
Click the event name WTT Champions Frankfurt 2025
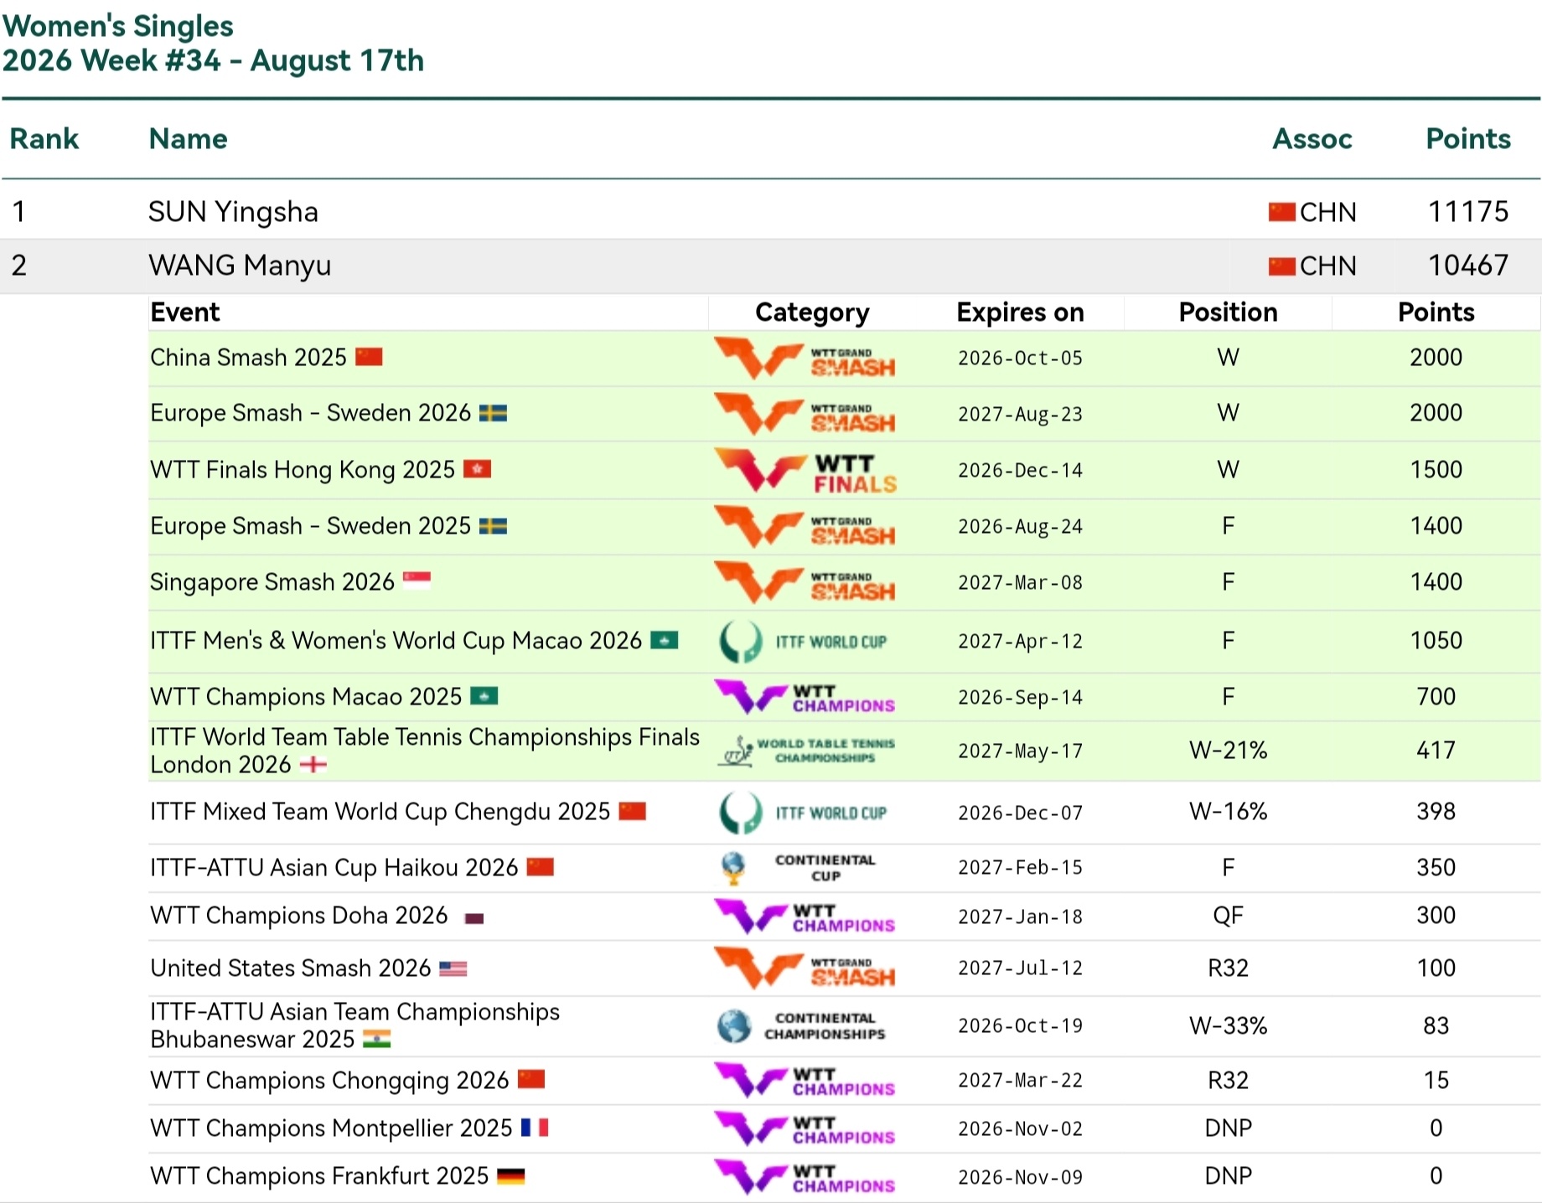coord(319,1176)
